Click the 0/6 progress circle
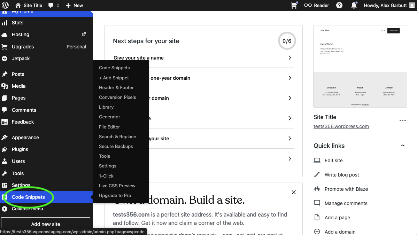The width and height of the screenshot is (417, 235). pyautogui.click(x=287, y=41)
